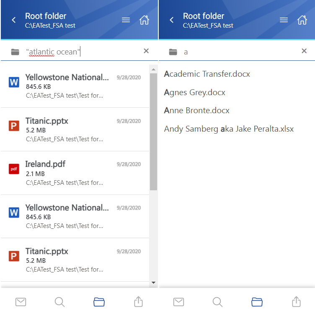Open the hamburger menu in left panel
The width and height of the screenshot is (315, 311).
coord(126,20)
